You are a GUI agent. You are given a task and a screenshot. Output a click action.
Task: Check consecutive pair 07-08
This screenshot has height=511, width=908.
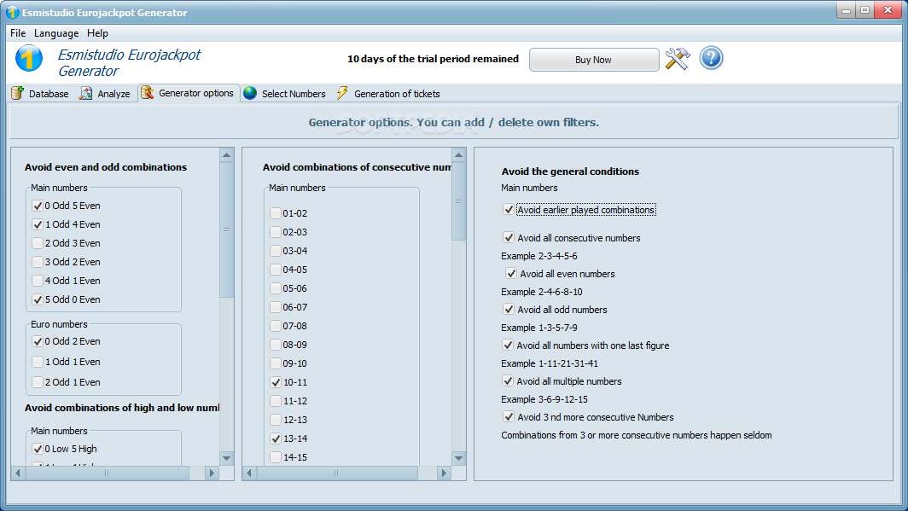pos(276,326)
